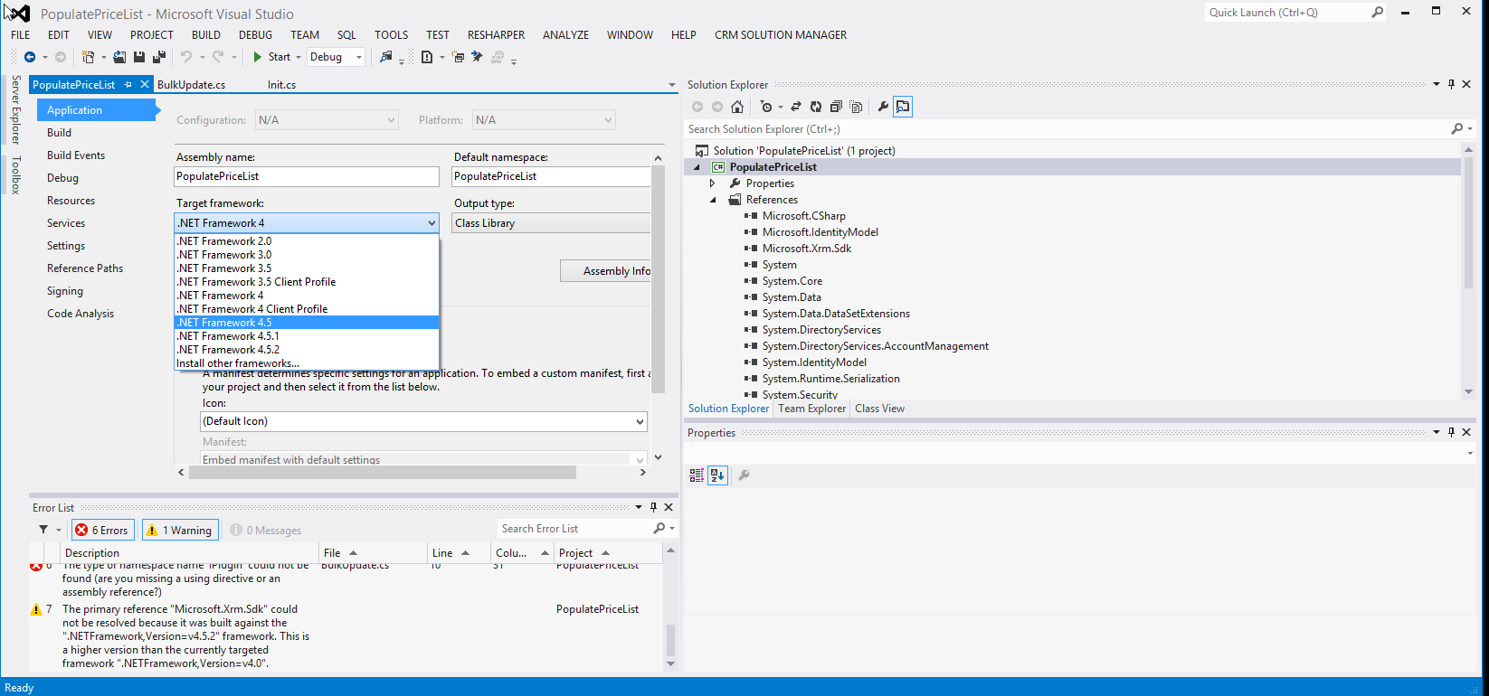
Task: Click the Solution Explorer search magnifier icon
Action: (x=1456, y=129)
